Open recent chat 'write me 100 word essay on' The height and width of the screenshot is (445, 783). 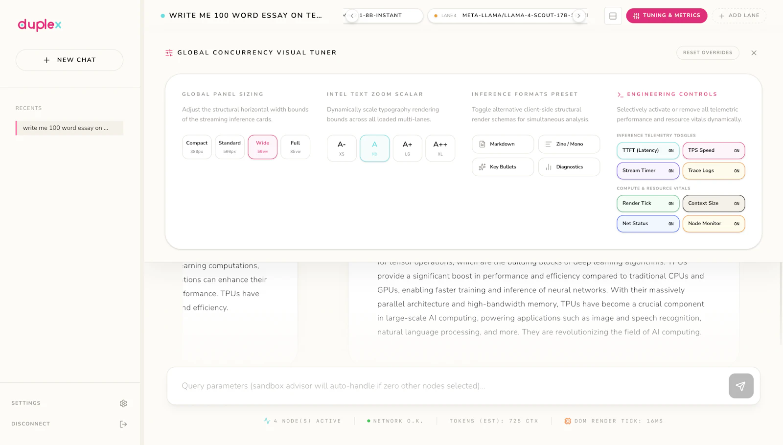pyautogui.click(x=69, y=128)
